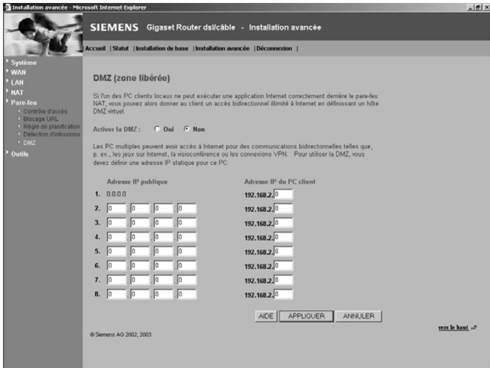Focus client IP field for row 1
490x368 pixels.
point(283,194)
